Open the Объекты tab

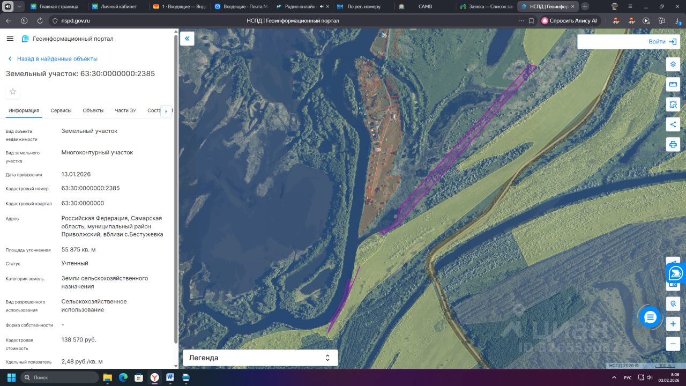(93, 110)
